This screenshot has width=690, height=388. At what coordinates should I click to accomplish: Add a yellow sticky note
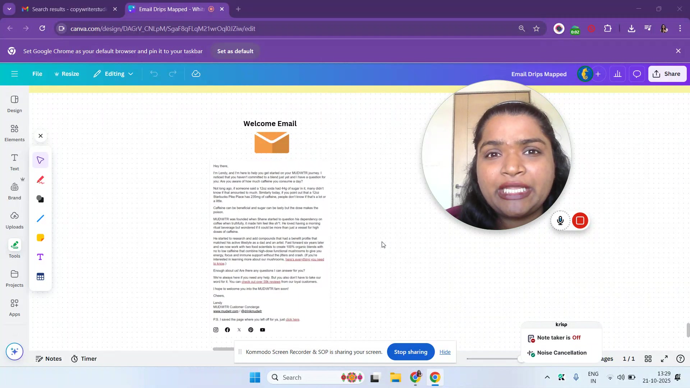[x=40, y=238]
